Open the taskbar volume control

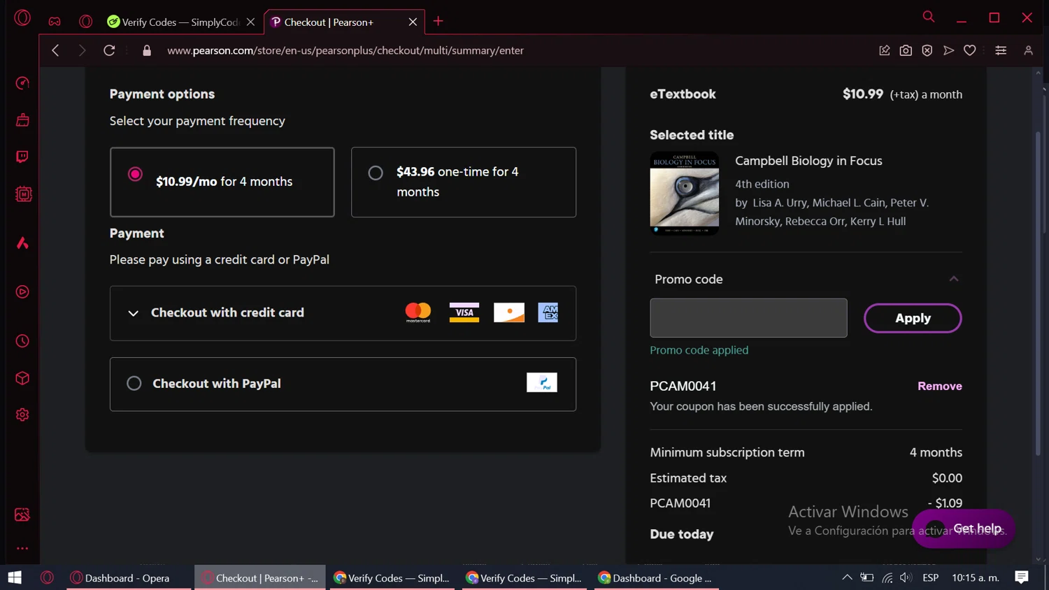point(906,577)
